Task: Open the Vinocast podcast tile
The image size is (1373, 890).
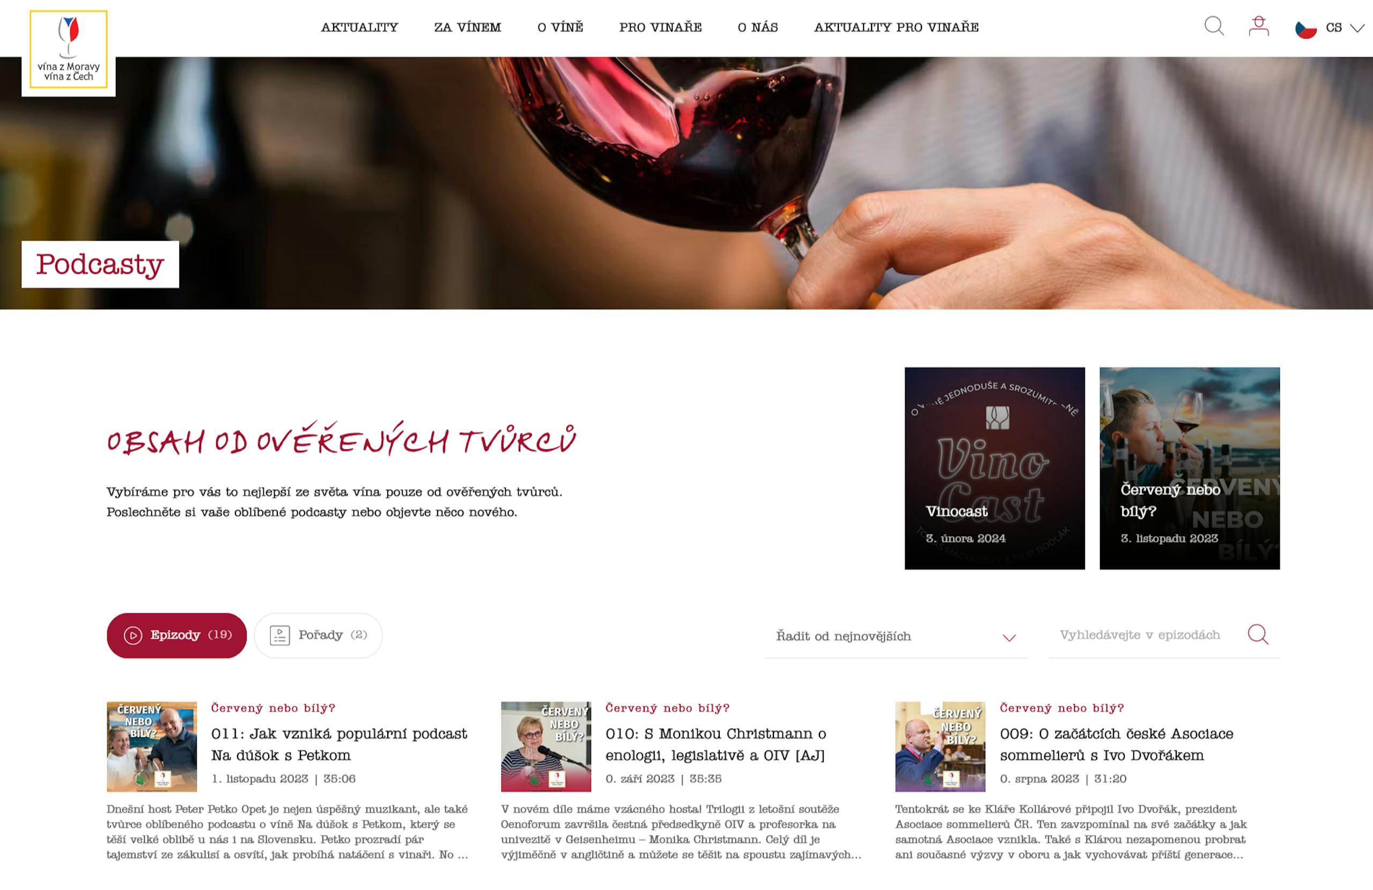Action: (994, 469)
